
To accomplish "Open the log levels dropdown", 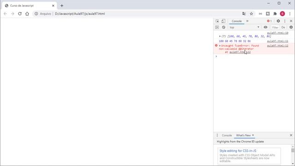I will [283, 28].
